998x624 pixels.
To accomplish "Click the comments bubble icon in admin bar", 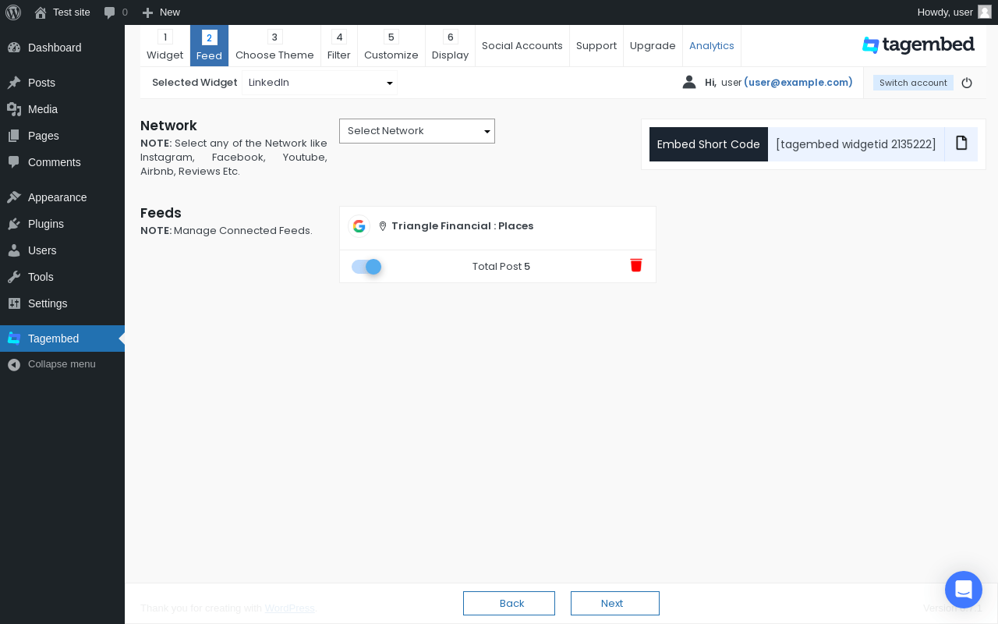I will pyautogui.click(x=110, y=12).
